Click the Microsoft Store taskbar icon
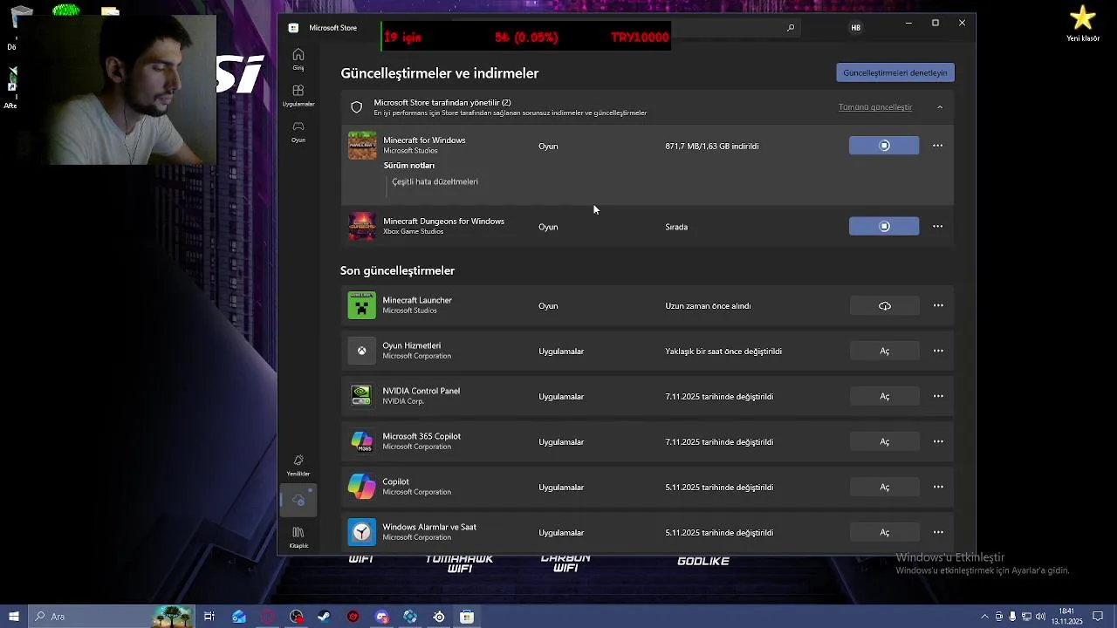1117x628 pixels. coord(467,617)
